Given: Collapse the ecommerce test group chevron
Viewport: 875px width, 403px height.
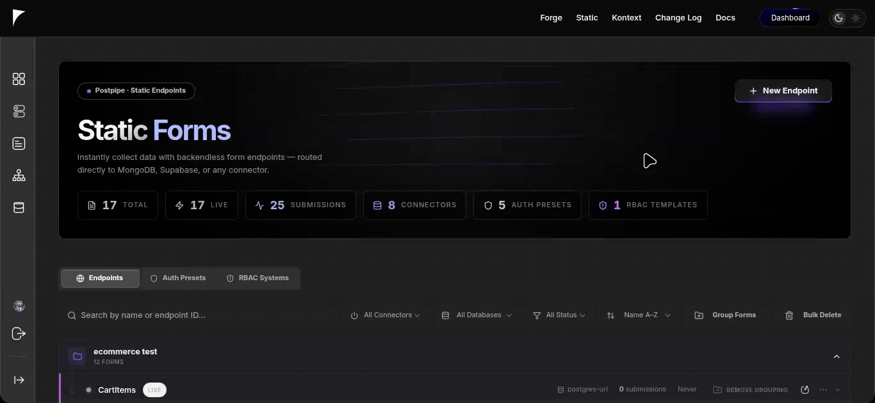Looking at the screenshot, I should pos(837,356).
